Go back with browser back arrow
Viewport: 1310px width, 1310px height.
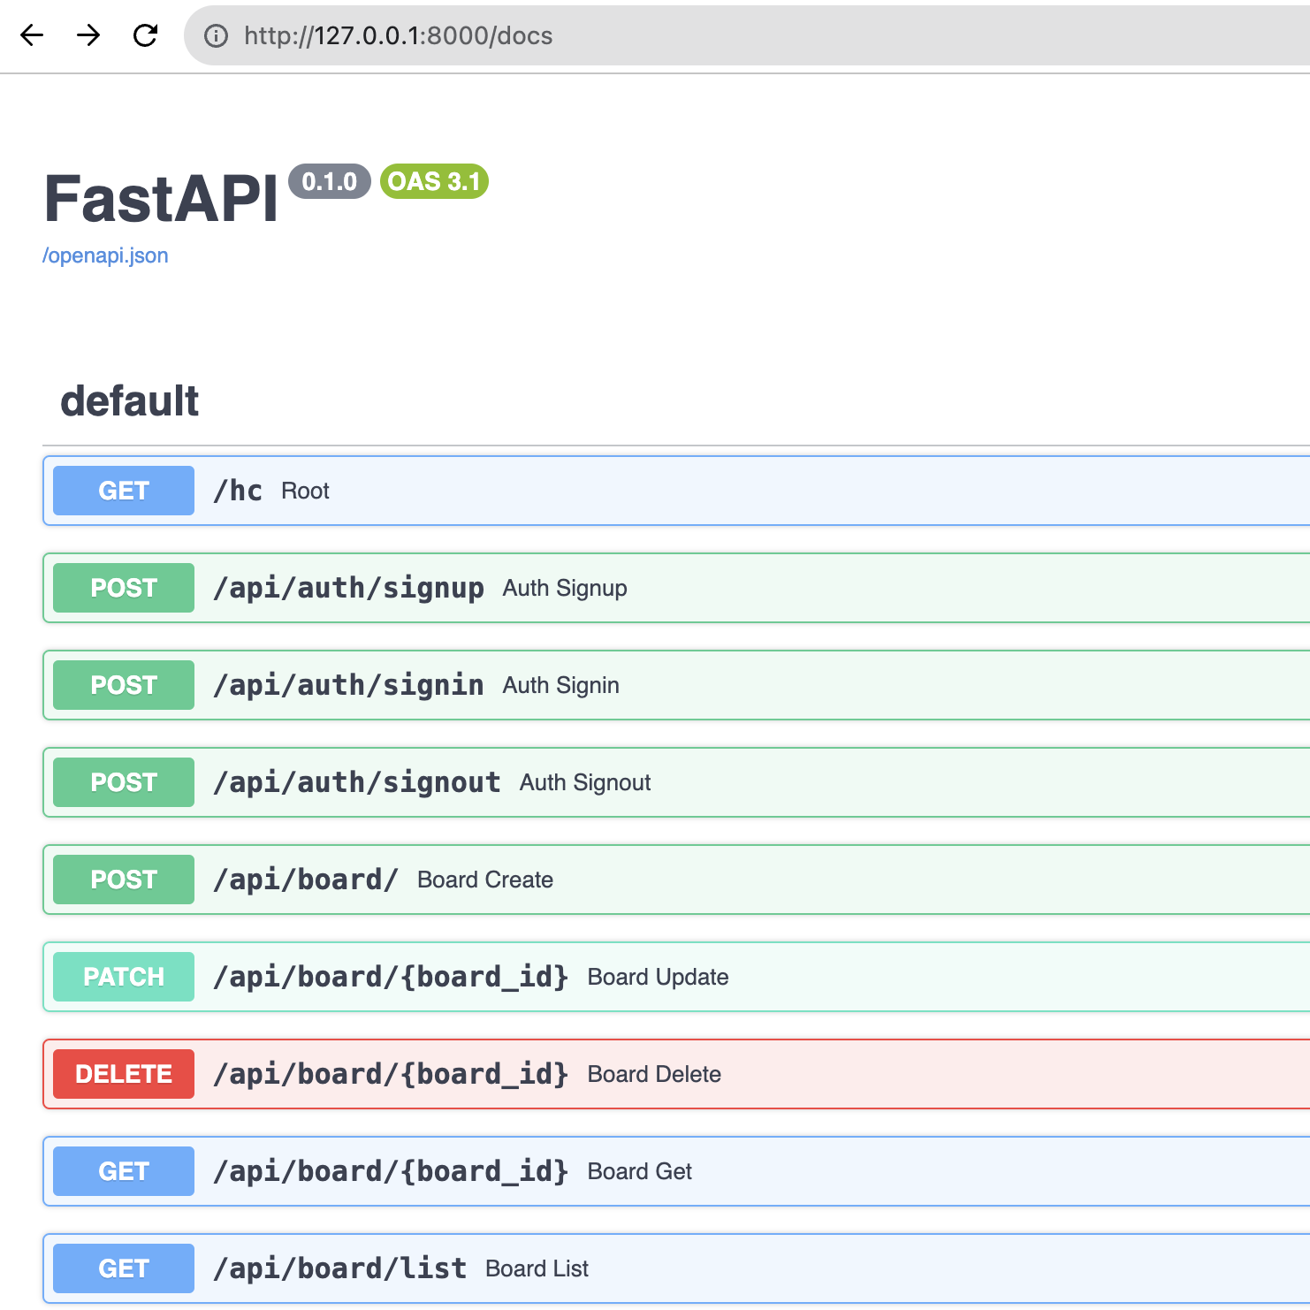(32, 35)
